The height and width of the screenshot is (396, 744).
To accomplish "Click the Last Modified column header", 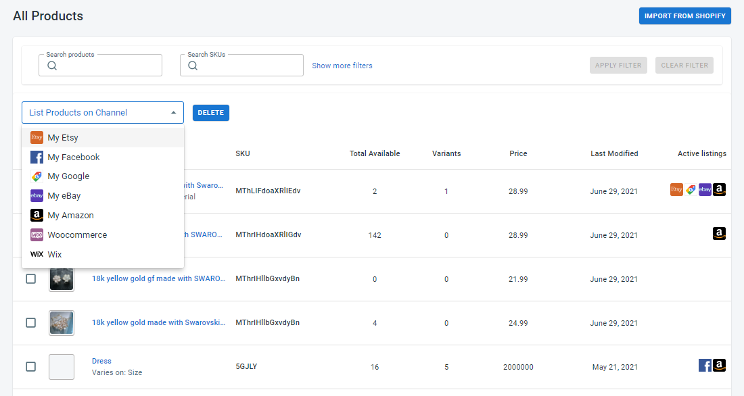I will pos(614,153).
